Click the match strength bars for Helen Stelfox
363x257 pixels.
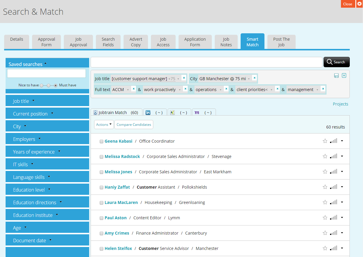click(x=334, y=248)
